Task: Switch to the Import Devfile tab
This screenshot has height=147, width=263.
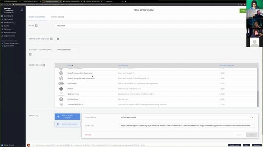Action: (58, 17)
